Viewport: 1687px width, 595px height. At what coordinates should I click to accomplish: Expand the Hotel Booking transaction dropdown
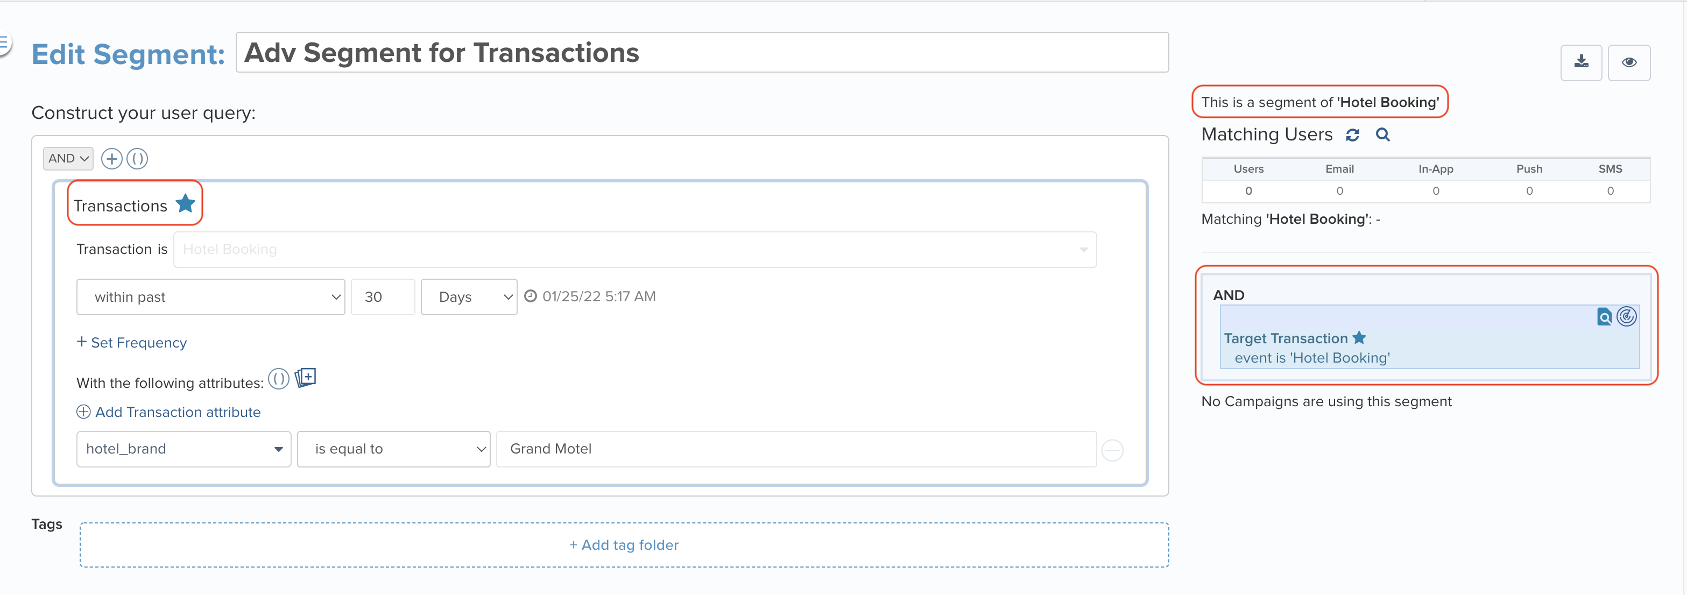634,250
